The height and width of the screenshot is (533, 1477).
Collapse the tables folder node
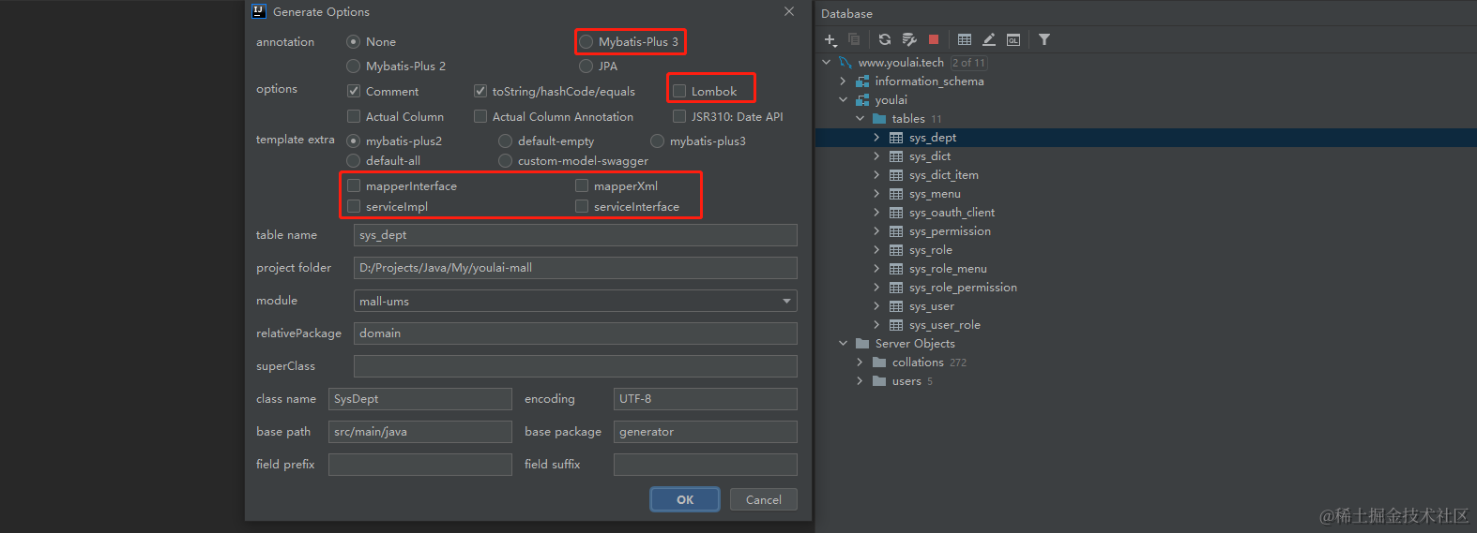(860, 119)
